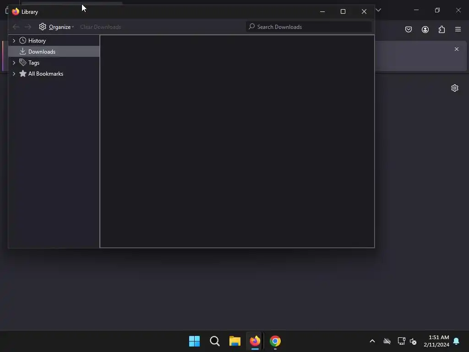
Task: Maximize the Library window
Action: (343, 11)
